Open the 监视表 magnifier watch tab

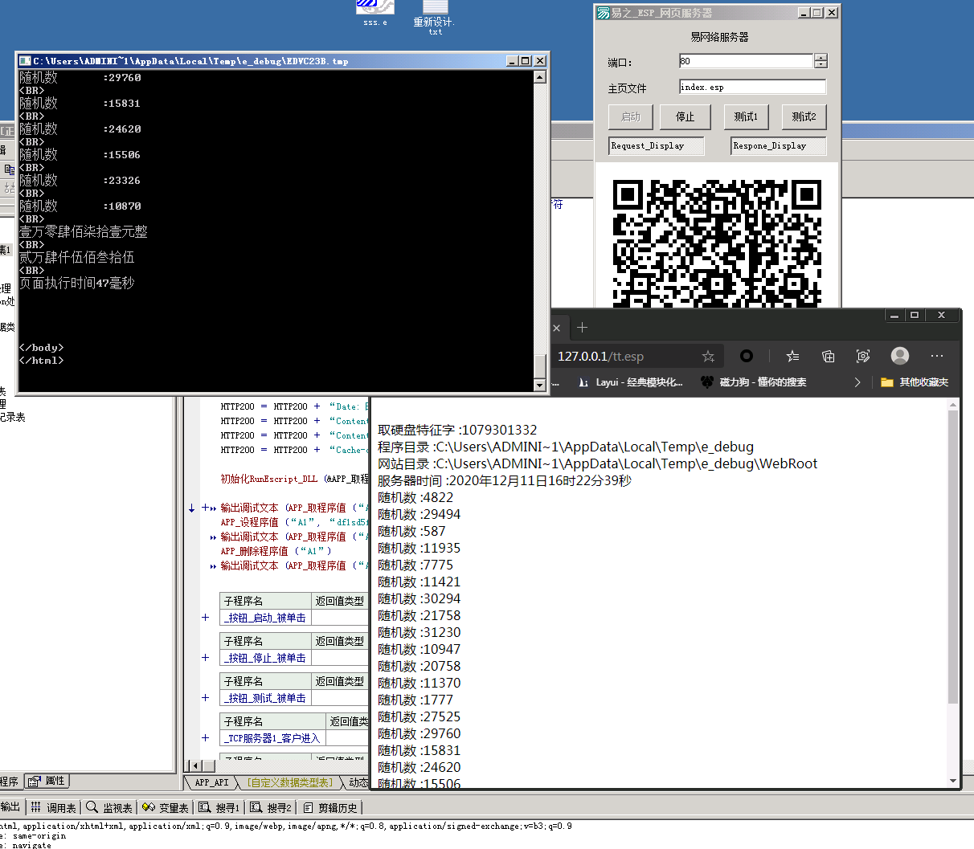click(x=109, y=807)
